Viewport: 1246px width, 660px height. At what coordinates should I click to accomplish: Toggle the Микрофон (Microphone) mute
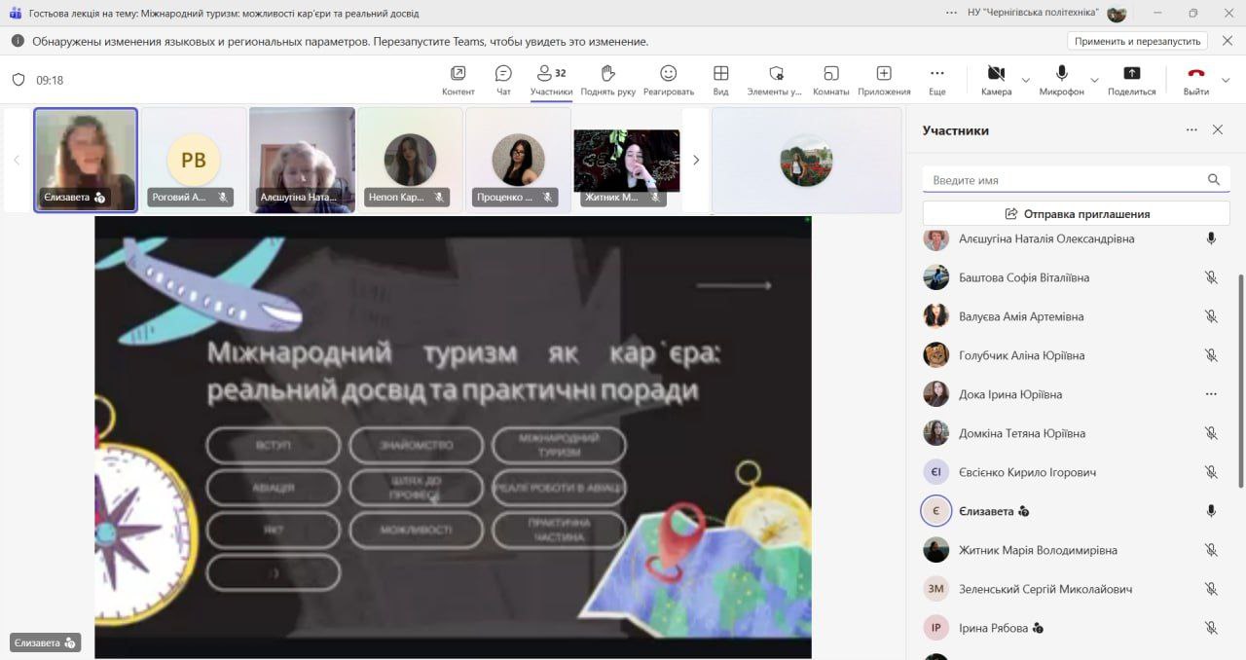(1061, 74)
